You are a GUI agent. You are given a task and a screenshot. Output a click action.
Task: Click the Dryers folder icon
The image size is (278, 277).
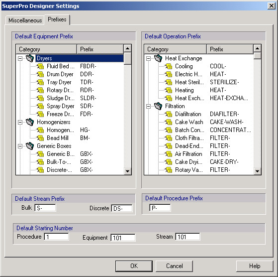[30, 58]
